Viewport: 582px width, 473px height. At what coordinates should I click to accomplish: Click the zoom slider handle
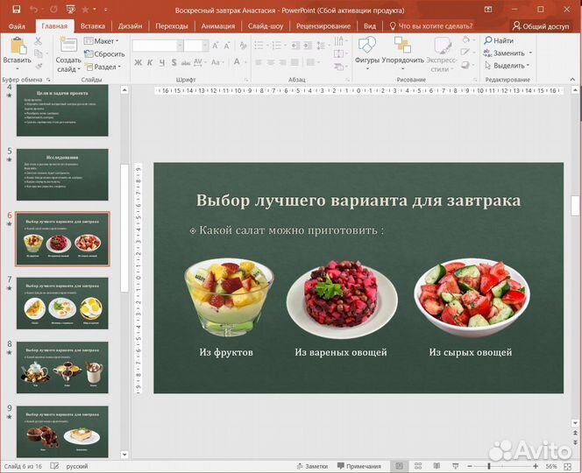pos(489,466)
